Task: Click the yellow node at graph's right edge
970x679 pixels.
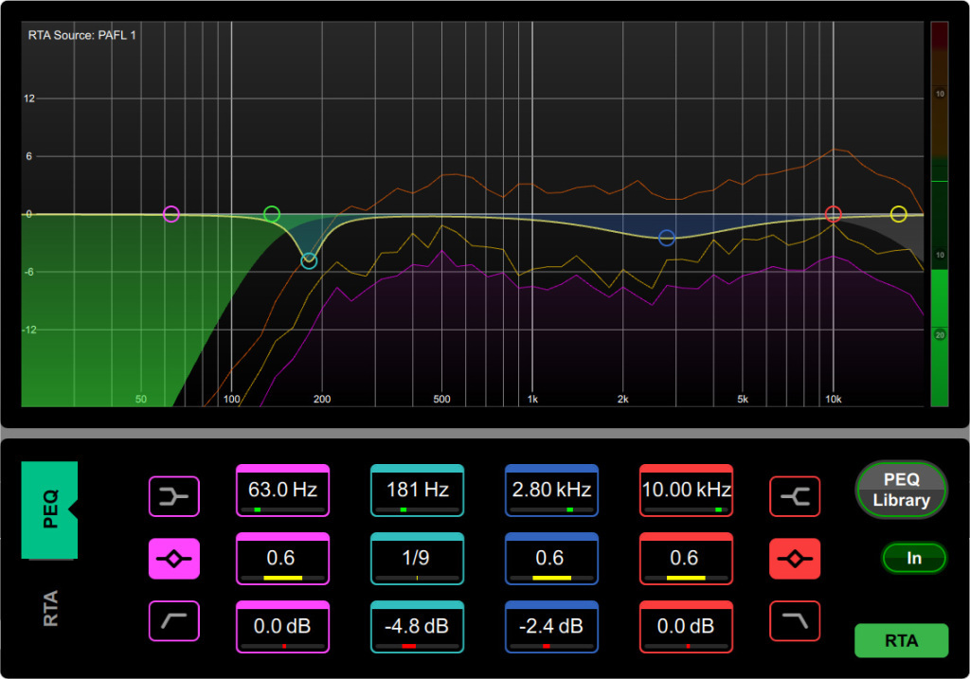Action: (898, 214)
